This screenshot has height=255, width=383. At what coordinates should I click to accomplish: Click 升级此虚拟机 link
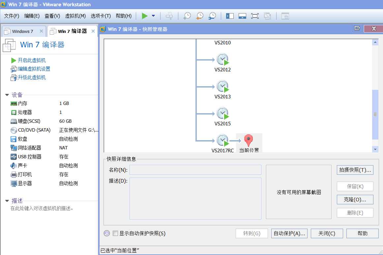click(32, 78)
